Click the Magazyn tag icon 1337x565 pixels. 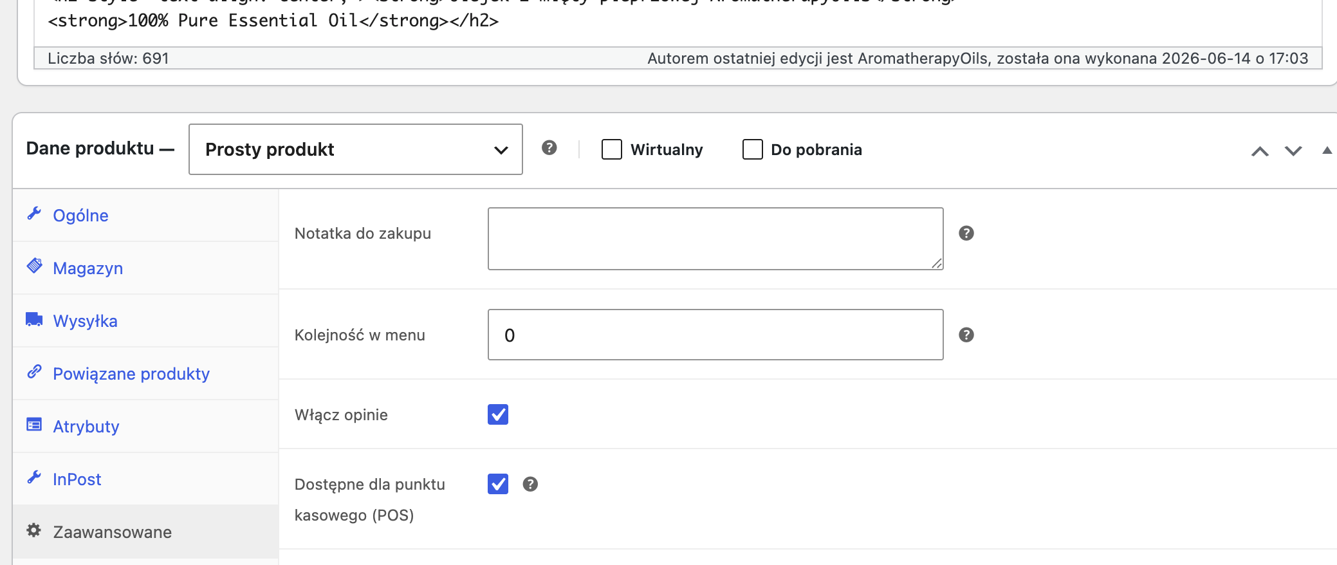(x=34, y=266)
